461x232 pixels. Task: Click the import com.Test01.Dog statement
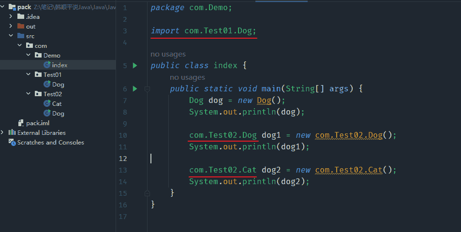(x=204, y=31)
